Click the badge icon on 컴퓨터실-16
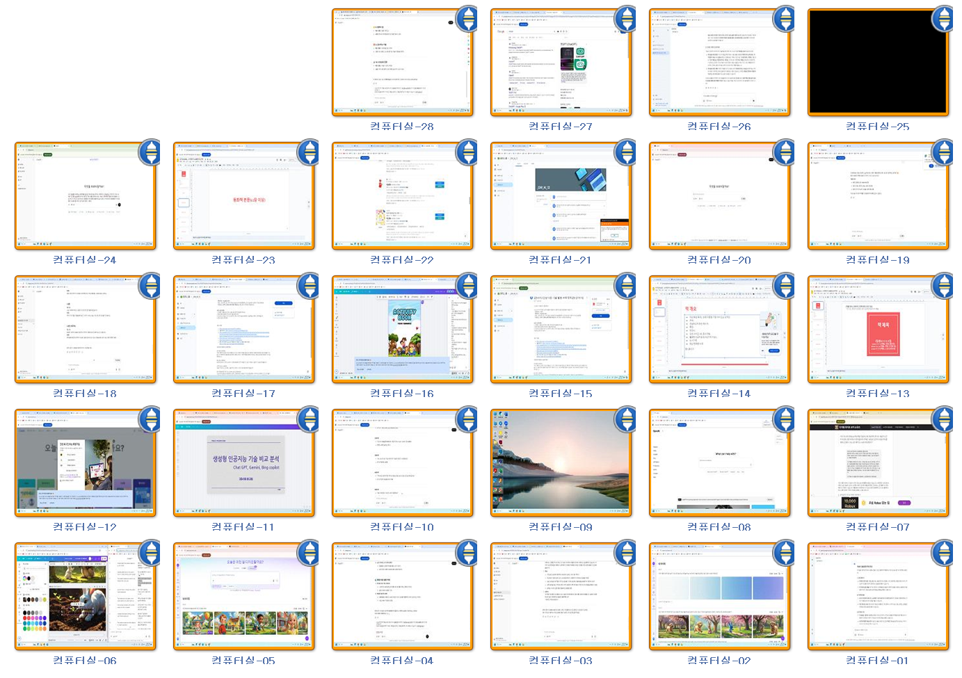This screenshot has height=678, width=962. click(467, 286)
